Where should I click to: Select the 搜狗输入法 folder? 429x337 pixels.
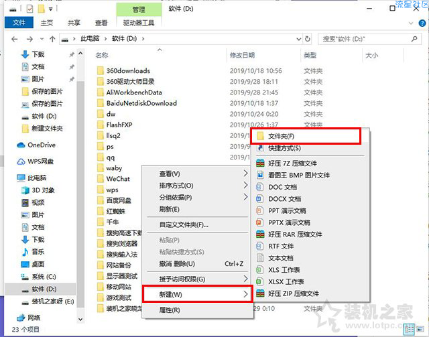pos(118,255)
